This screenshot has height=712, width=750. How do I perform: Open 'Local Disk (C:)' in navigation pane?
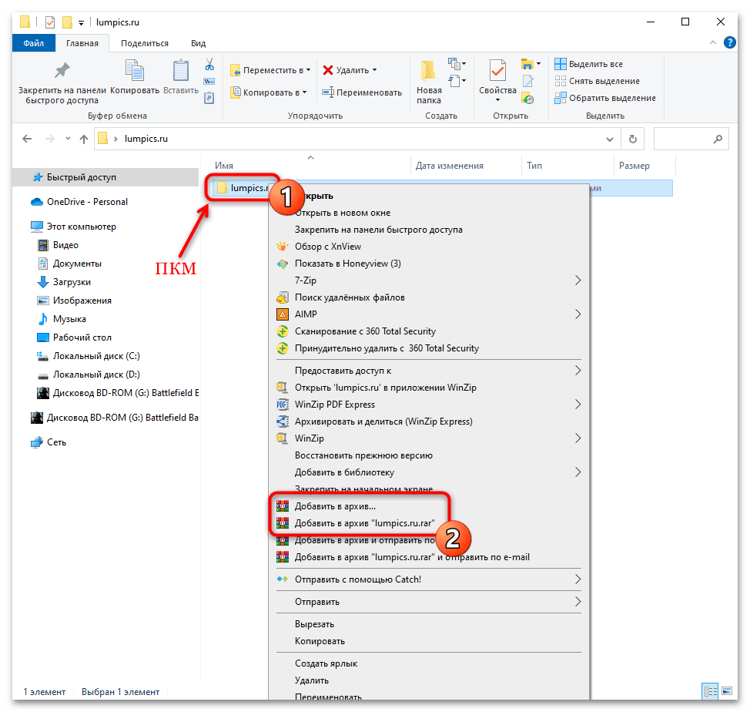point(95,356)
